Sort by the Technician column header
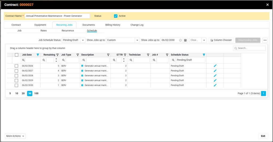Viewport: 273px width, 142px height. point(135,55)
